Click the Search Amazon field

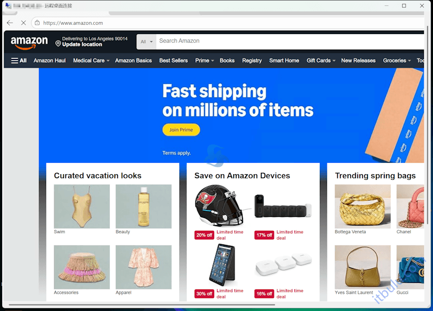pyautogui.click(x=290, y=42)
